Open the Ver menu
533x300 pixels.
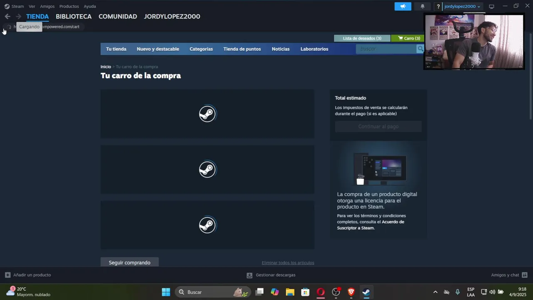(32, 6)
